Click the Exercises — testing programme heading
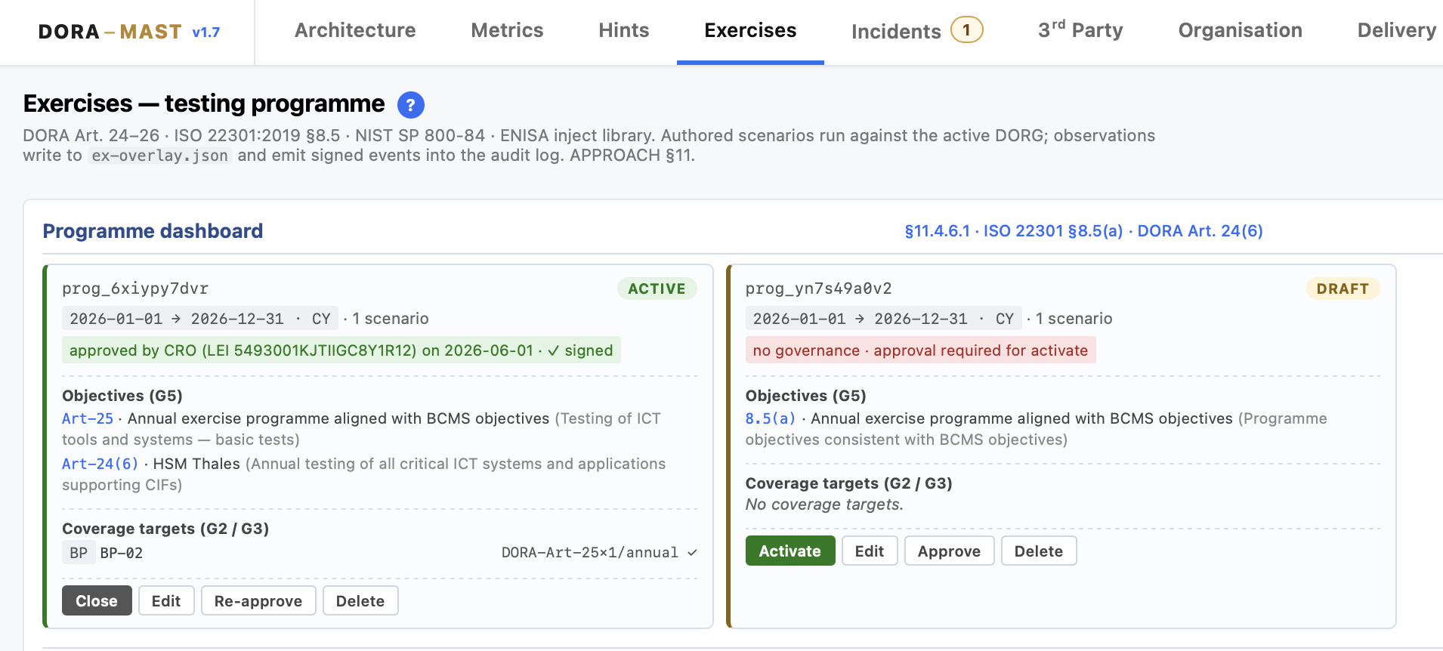Image resolution: width=1443 pixels, height=651 pixels. tap(204, 103)
